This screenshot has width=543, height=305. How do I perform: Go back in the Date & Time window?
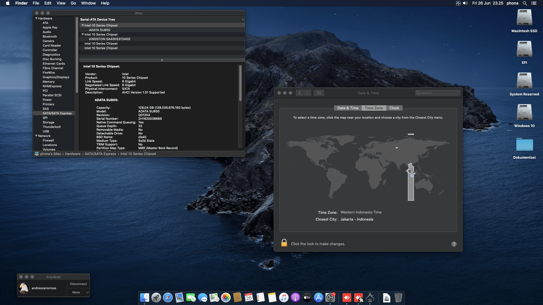tap(300, 93)
